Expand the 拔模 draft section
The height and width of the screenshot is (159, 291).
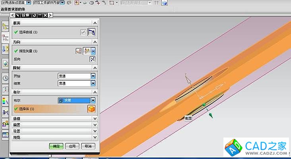click(95, 118)
